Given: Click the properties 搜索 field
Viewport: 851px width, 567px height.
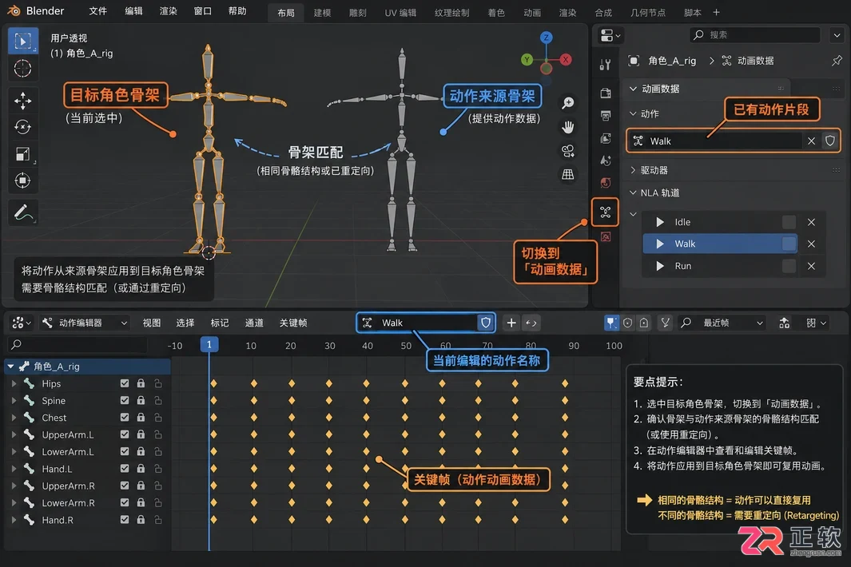Looking at the screenshot, I should (x=754, y=34).
